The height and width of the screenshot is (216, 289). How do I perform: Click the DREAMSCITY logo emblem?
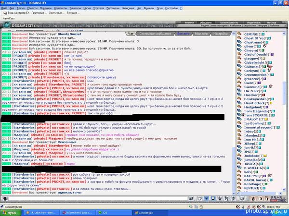coord(7,25)
